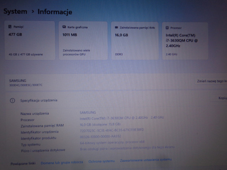The height and width of the screenshot is (170, 227).
Task: Click the Zainstalowana pamięć RAM icon
Action: pyautogui.click(x=116, y=27)
